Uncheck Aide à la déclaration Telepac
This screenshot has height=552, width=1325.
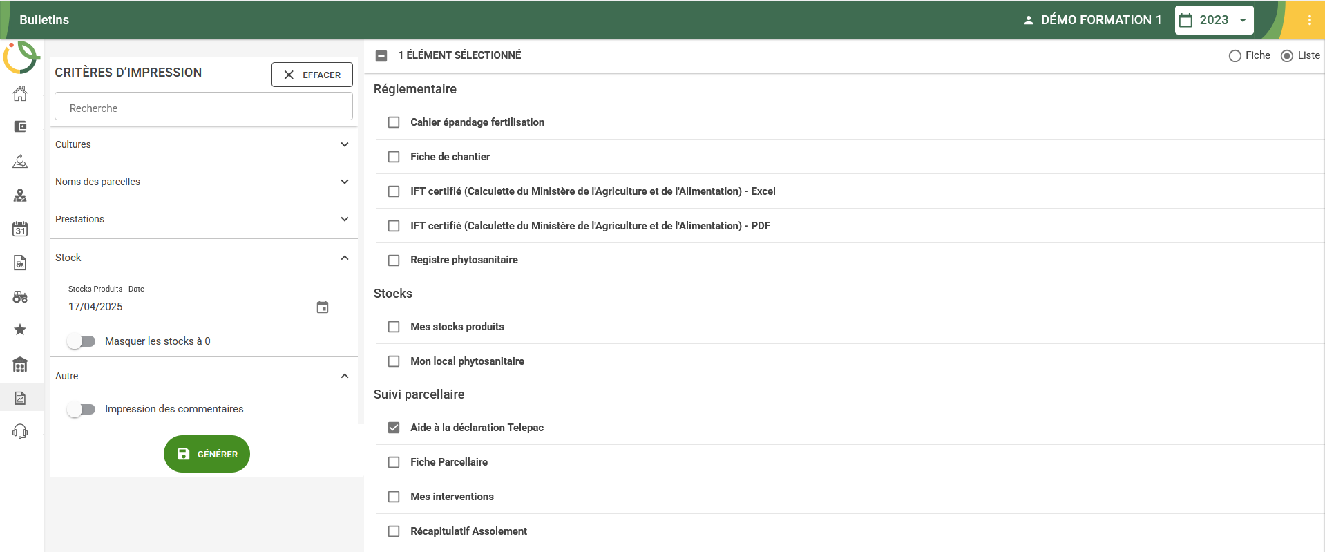coord(394,428)
